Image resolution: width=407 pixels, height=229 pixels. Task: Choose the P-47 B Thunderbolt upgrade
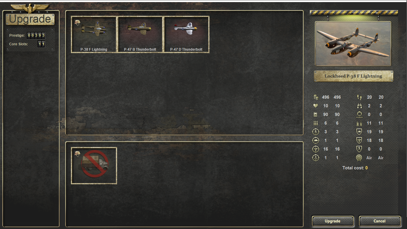coord(140,35)
